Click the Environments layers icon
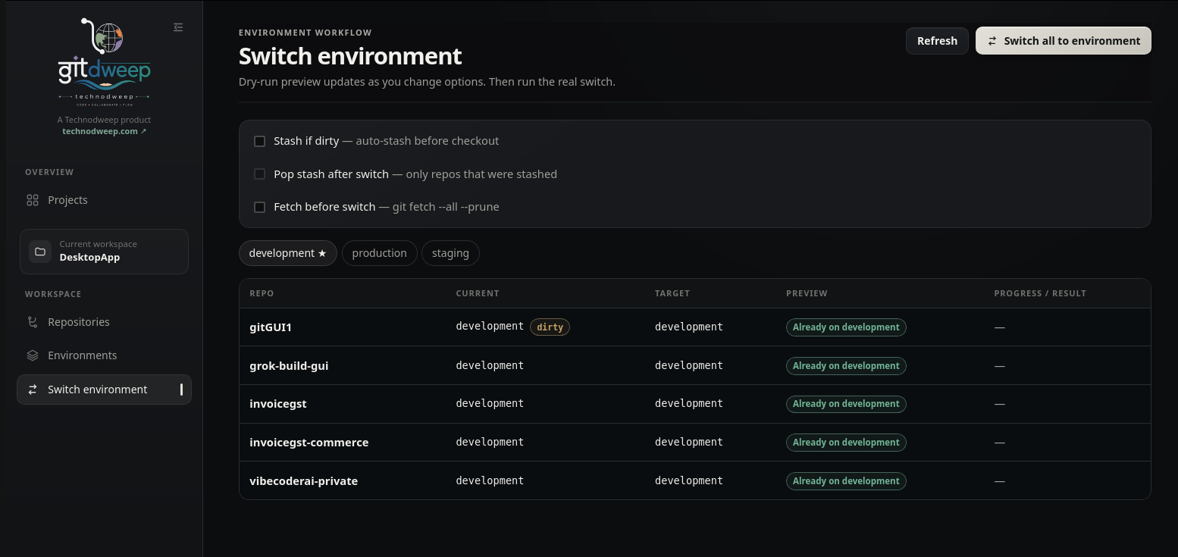The width and height of the screenshot is (1178, 557). 33,355
